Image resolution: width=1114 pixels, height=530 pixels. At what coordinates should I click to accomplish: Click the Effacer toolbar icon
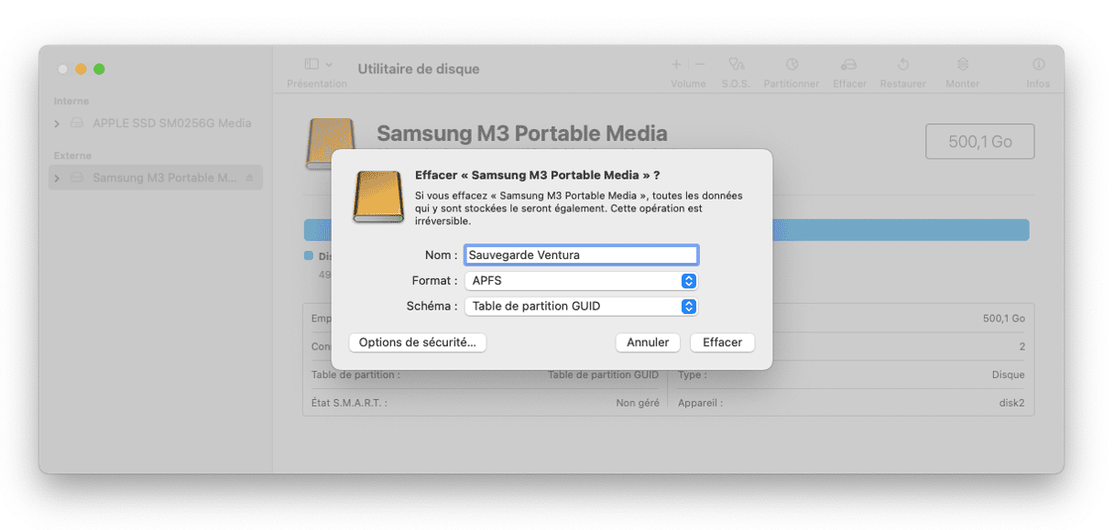pos(849,65)
